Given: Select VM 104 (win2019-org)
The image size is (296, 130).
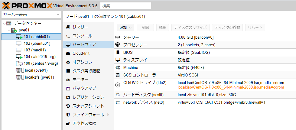Looking at the screenshot, I should (x=31, y=57).
